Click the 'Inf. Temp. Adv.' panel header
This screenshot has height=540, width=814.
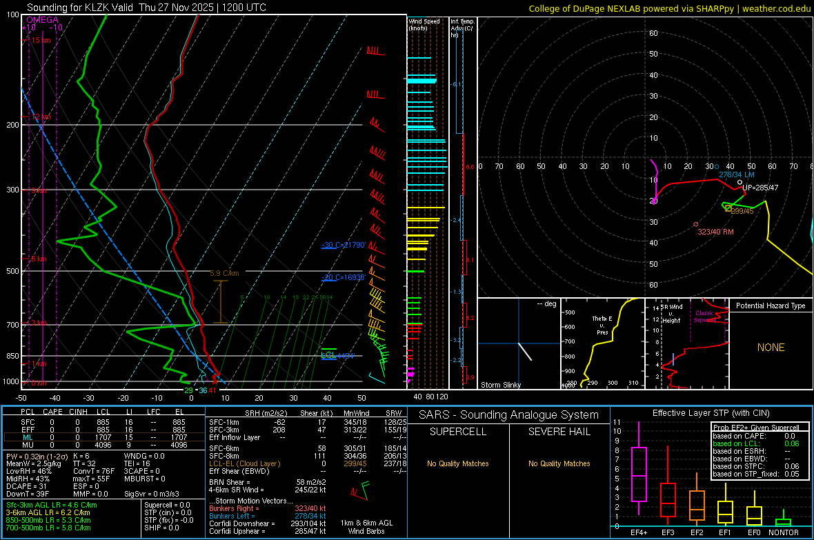pos(462,28)
